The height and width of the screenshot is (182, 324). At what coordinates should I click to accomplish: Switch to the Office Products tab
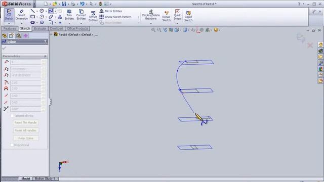point(77,28)
